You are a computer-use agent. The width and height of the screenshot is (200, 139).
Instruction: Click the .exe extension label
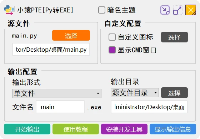click(94, 107)
